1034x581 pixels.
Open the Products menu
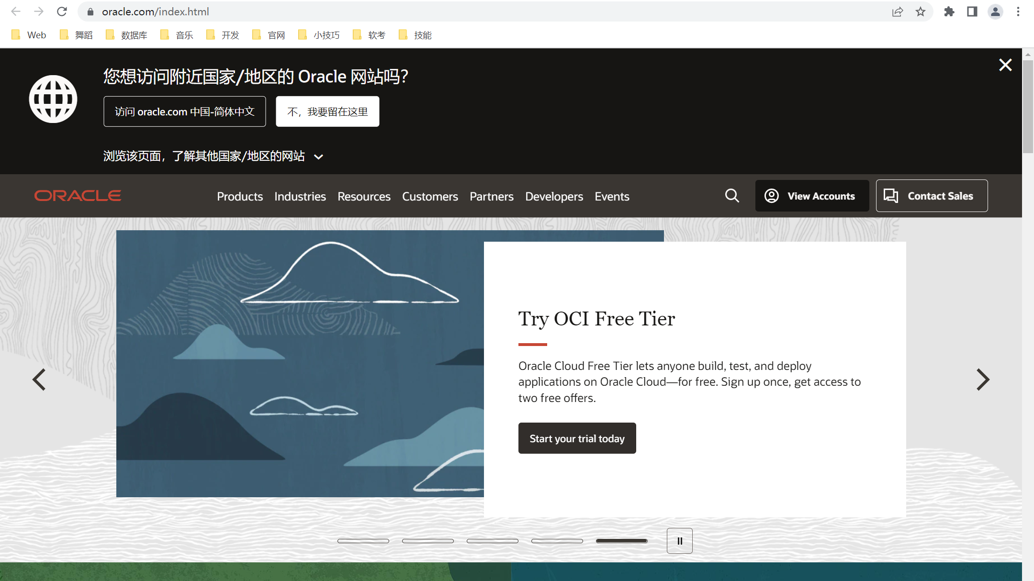(240, 196)
